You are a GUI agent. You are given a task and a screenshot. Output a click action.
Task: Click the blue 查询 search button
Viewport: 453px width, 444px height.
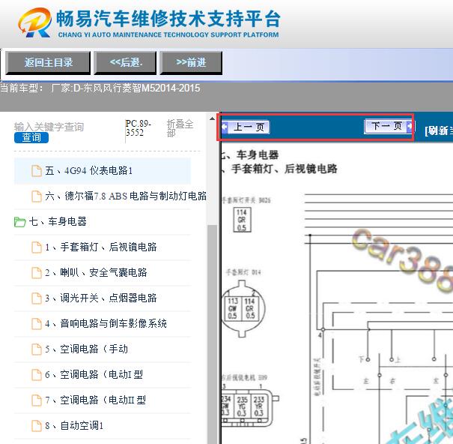pos(31,137)
